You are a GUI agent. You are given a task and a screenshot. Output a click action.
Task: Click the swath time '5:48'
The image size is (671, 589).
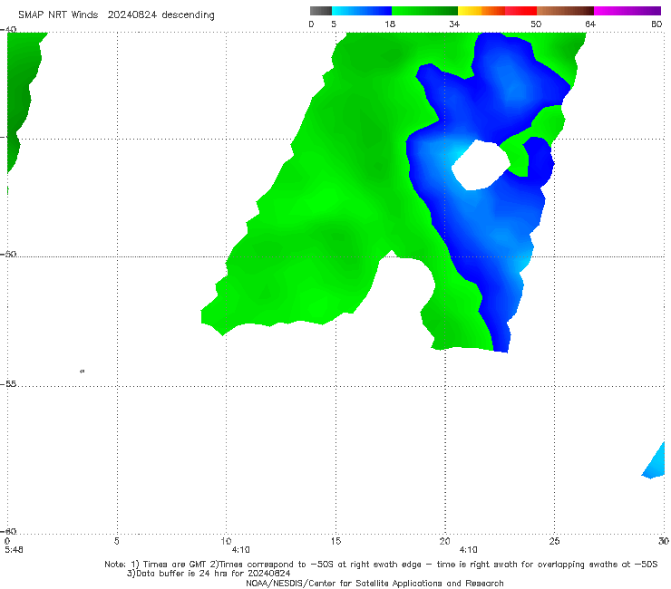[15, 550]
